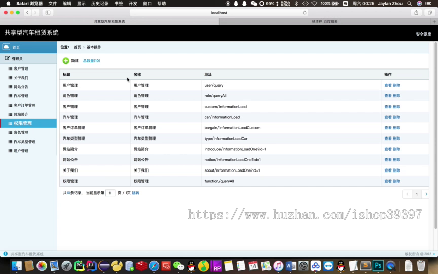
Task: Click 查看 for the 用户管理 row
Action: (x=388, y=85)
